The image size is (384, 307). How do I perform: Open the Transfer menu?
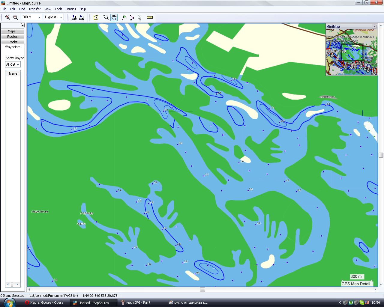pos(34,9)
